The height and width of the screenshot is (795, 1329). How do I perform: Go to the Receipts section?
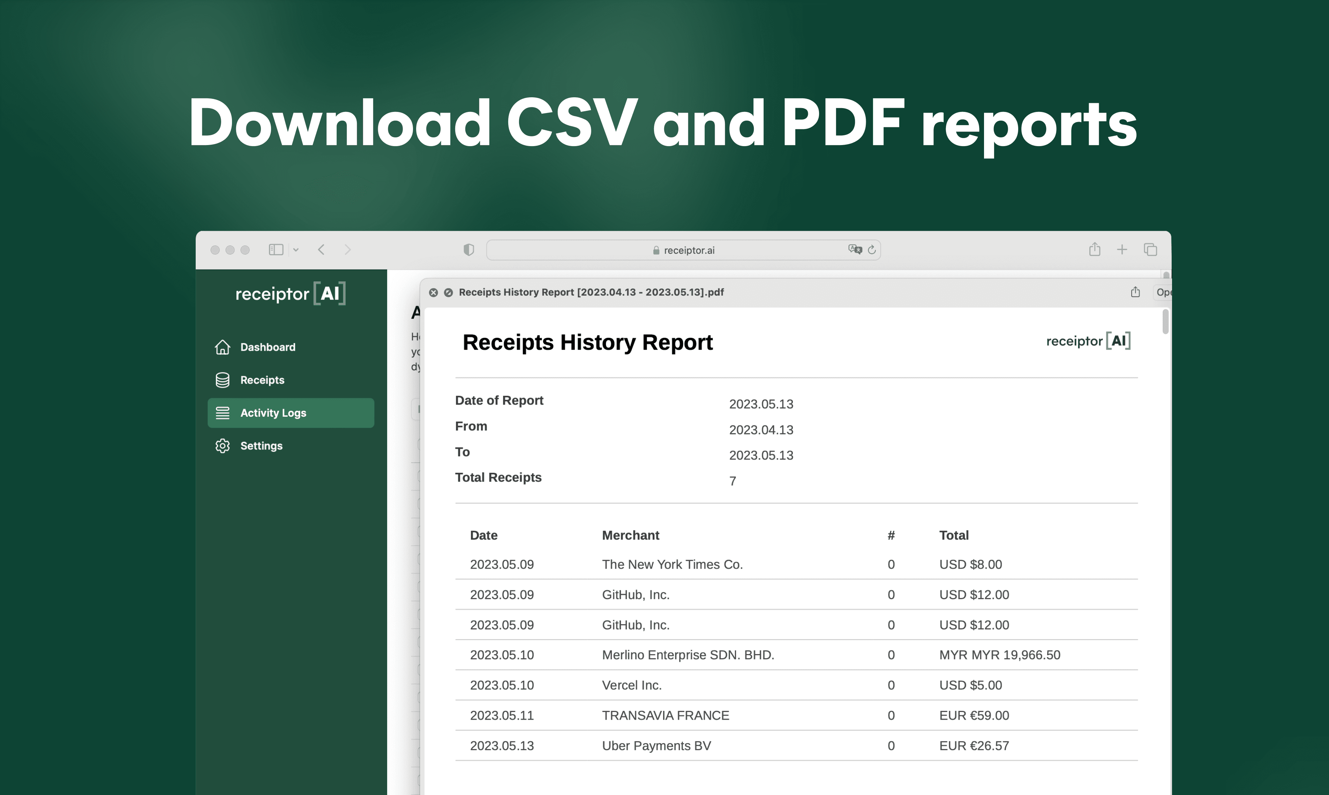tap(262, 380)
